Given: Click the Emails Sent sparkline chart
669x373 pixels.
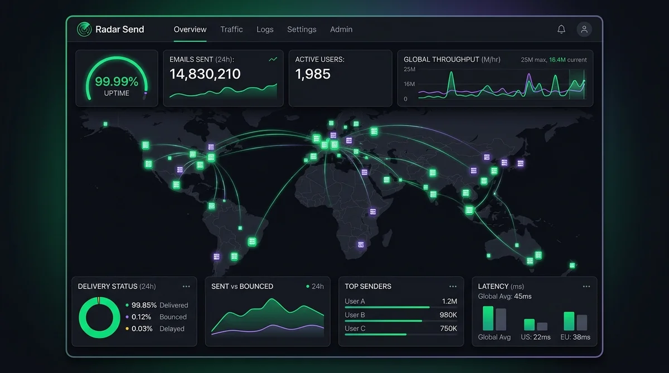Looking at the screenshot, I should pyautogui.click(x=223, y=92).
